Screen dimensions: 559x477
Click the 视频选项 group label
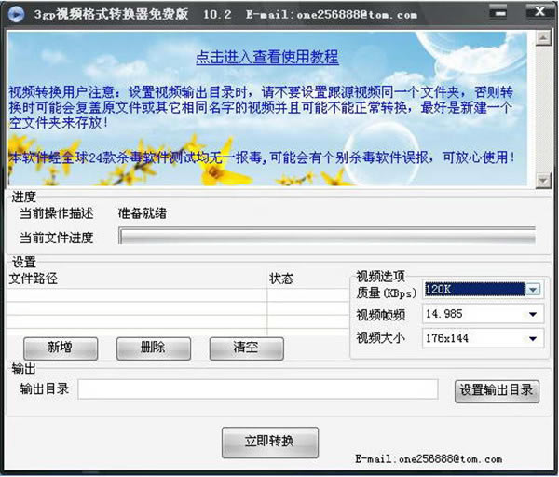[380, 276]
